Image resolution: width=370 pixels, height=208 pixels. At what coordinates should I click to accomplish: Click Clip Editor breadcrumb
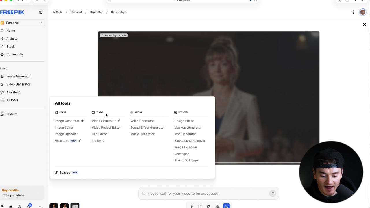tap(96, 12)
